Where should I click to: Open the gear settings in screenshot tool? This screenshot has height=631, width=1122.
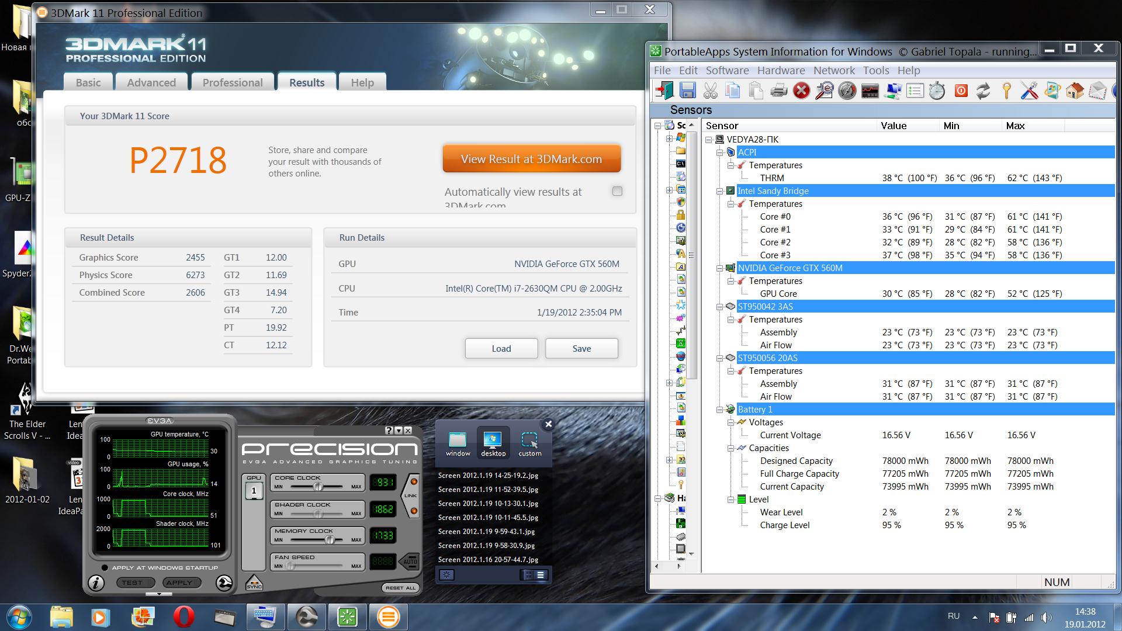[447, 575]
